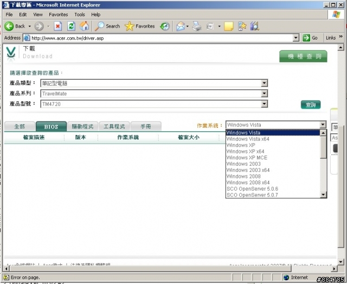The height and width of the screenshot is (284, 347).
Task: Open the Tools menu
Action: coord(80,15)
